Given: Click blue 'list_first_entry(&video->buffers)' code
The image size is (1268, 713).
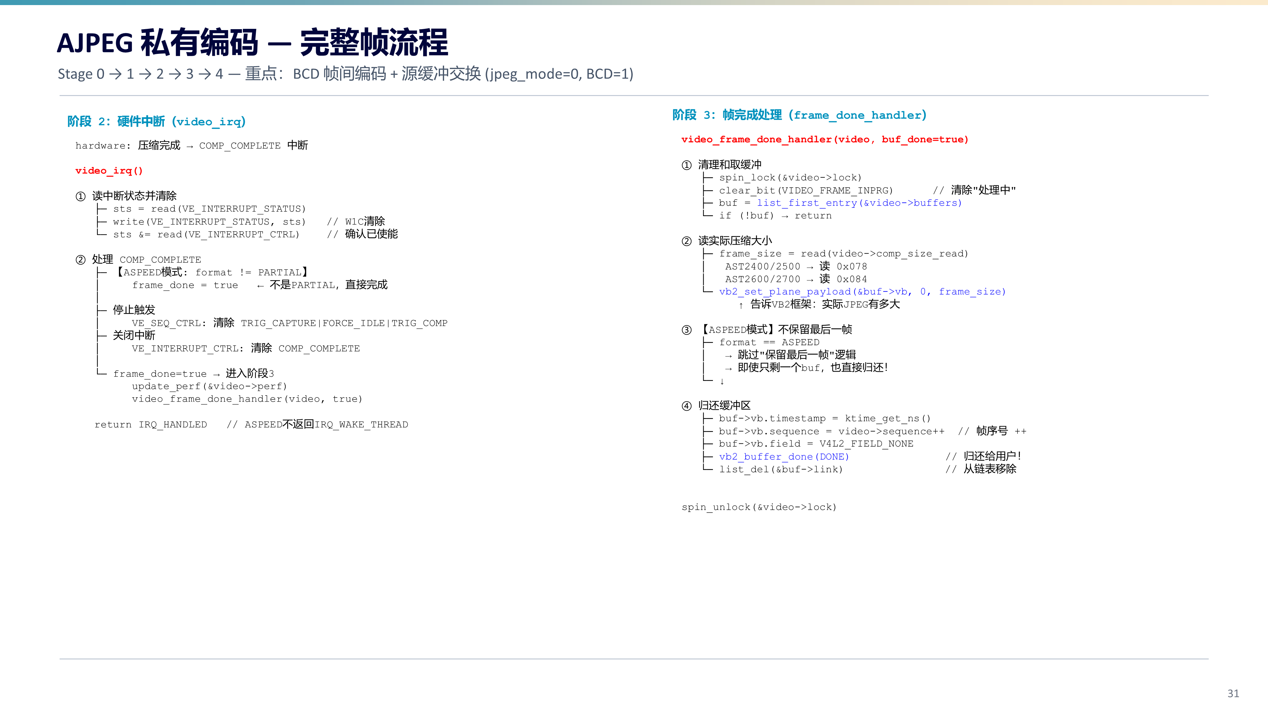Looking at the screenshot, I should pyautogui.click(x=859, y=203).
